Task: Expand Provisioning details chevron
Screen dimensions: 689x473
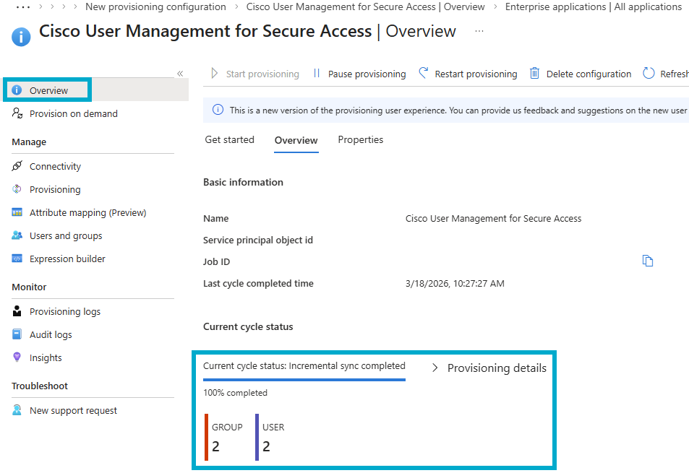Action: click(x=435, y=368)
